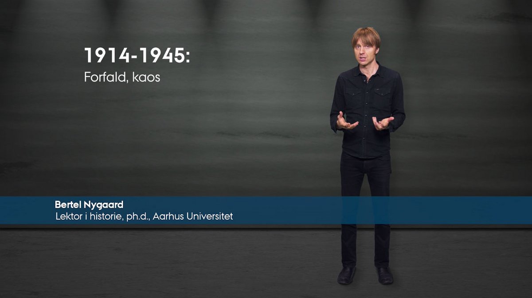The image size is (532, 298).
Task: Click the presenter's right-side open hand
Action: [383, 123]
